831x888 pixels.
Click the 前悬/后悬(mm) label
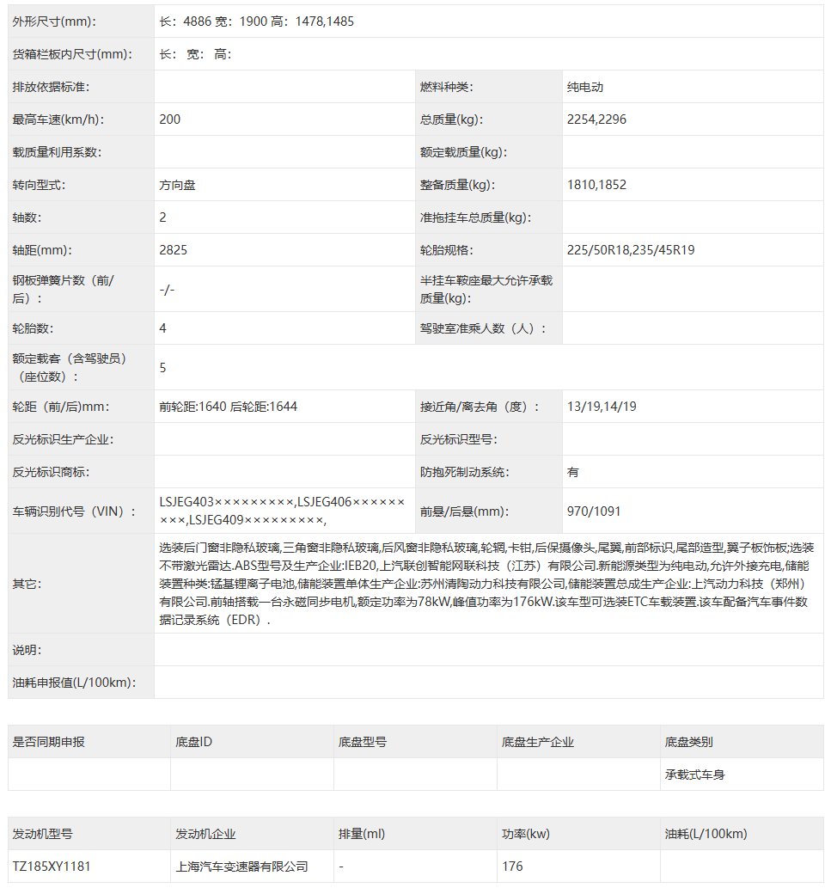pyautogui.click(x=464, y=511)
